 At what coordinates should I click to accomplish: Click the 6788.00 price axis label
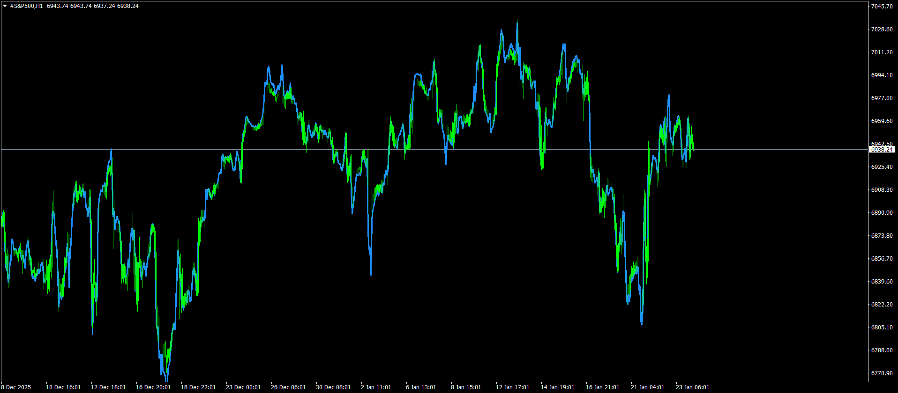coord(882,350)
